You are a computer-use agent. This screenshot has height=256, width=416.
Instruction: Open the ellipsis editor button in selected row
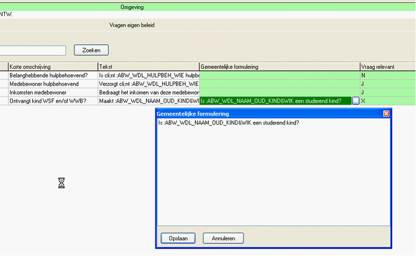355,101
